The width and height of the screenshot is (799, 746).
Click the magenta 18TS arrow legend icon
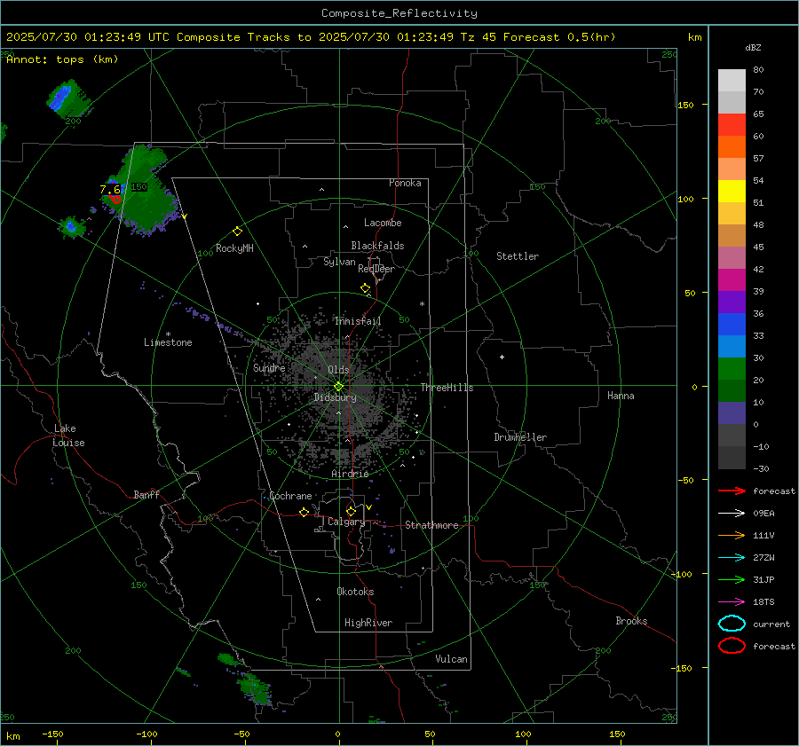[x=732, y=602]
